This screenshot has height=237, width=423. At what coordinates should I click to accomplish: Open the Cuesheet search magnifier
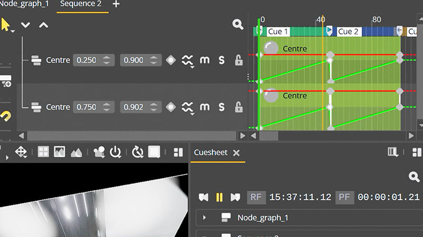(x=414, y=177)
